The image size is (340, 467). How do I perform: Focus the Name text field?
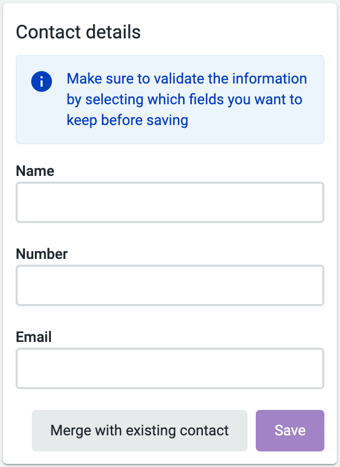pyautogui.click(x=170, y=202)
